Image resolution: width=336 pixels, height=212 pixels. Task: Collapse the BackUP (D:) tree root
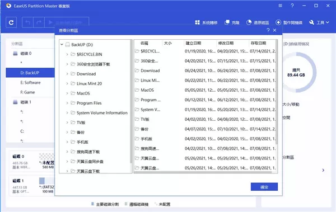point(62,45)
